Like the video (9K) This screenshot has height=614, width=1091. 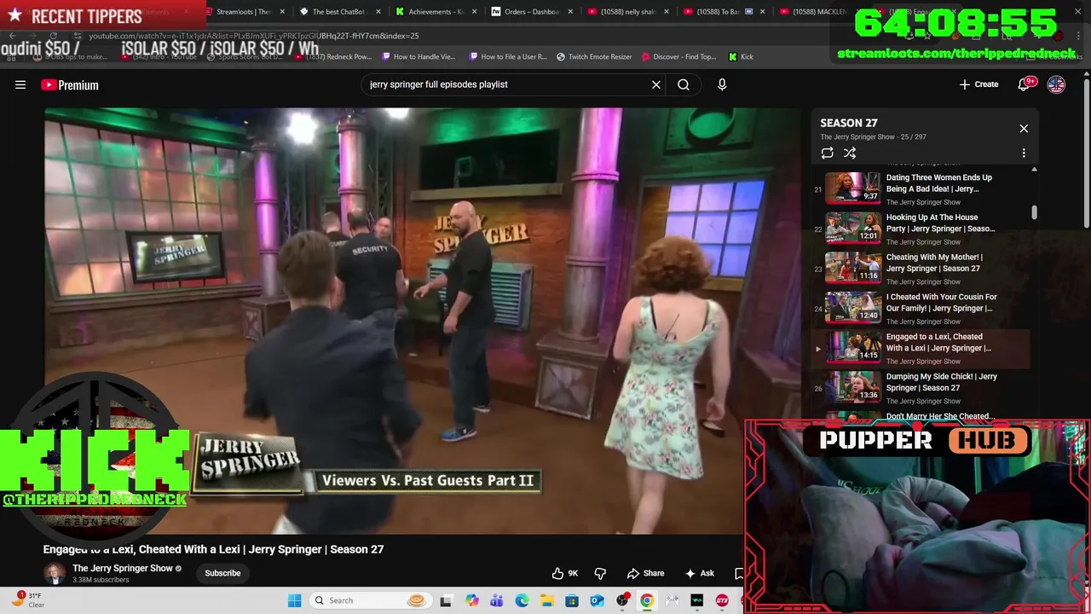565,573
